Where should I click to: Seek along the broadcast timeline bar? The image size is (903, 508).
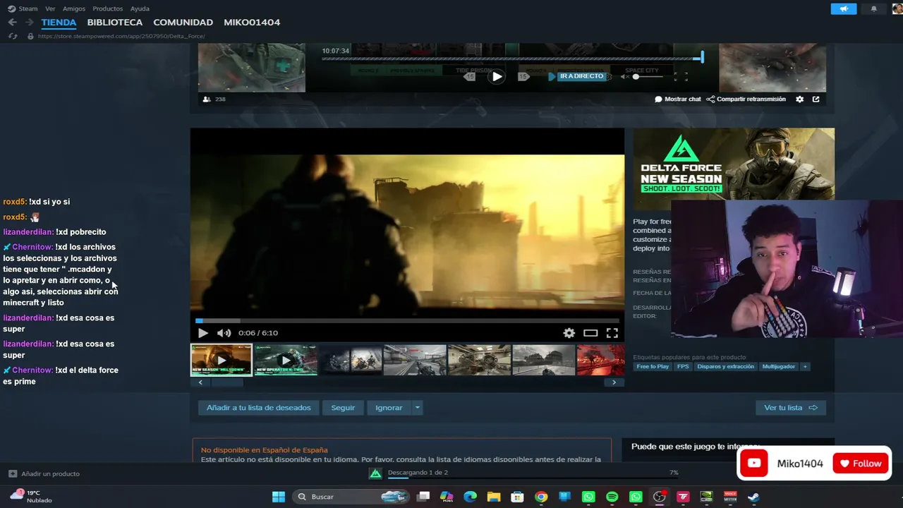pos(511,59)
